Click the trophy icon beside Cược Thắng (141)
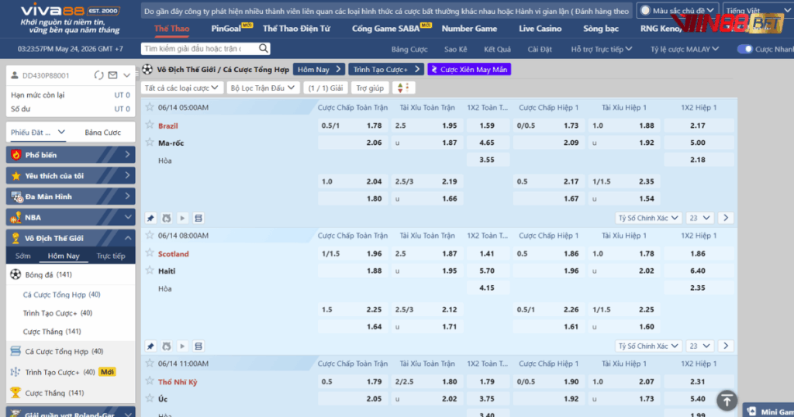This screenshot has width=794, height=417. coord(16,392)
